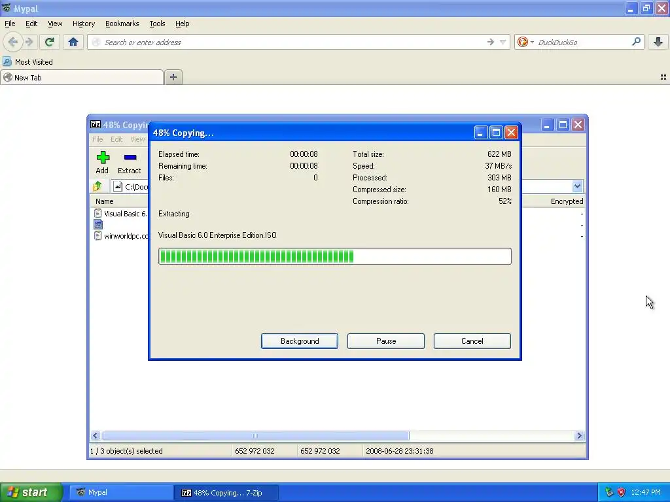Open the Mypal home page
The height and width of the screenshot is (502, 670).
pyautogui.click(x=73, y=42)
